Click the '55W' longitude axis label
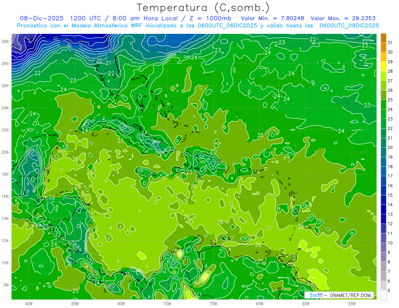The image size is (399, 308). coord(352,304)
